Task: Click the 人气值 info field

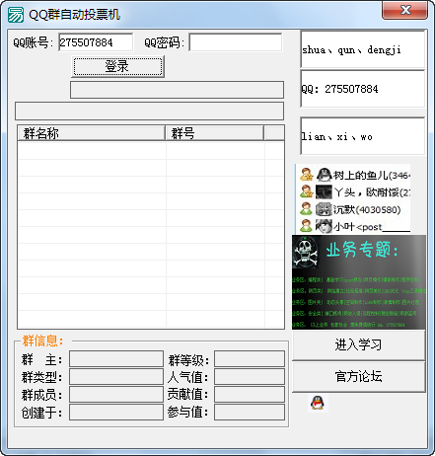Action: 250,376
